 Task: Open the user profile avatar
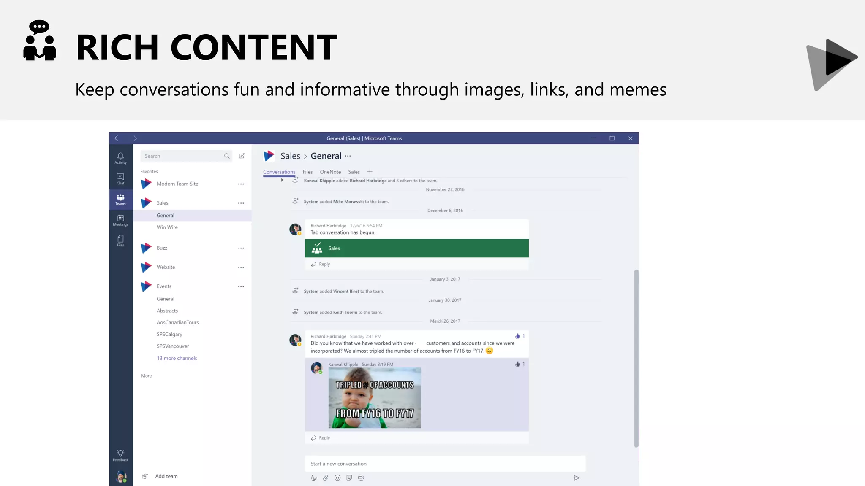[x=121, y=477]
